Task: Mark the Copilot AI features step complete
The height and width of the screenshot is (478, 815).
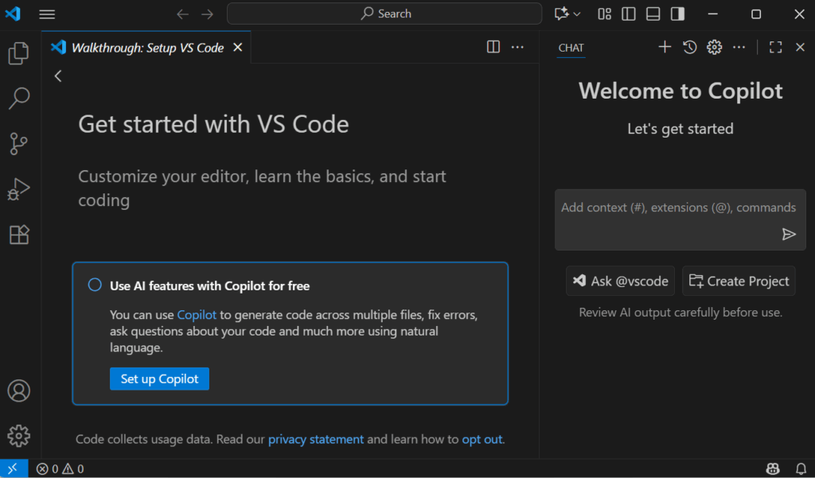Action: (x=95, y=286)
